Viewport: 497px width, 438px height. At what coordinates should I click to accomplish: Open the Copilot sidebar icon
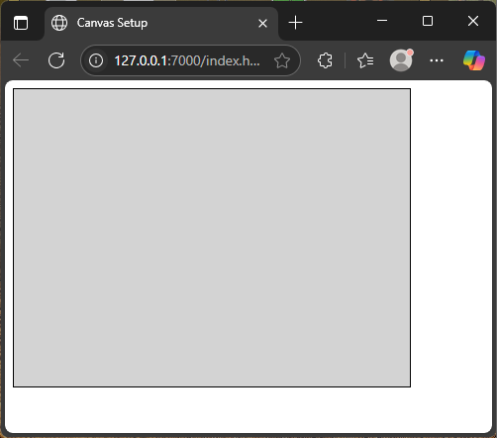click(474, 60)
